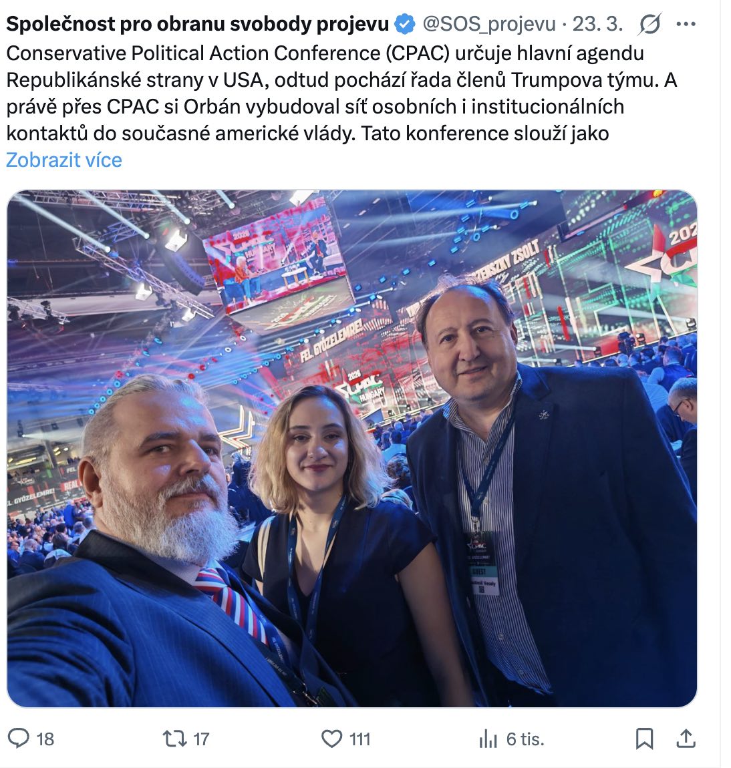Click the reply speech bubble icon
Screen dimensions: 731x768
click(x=18, y=738)
